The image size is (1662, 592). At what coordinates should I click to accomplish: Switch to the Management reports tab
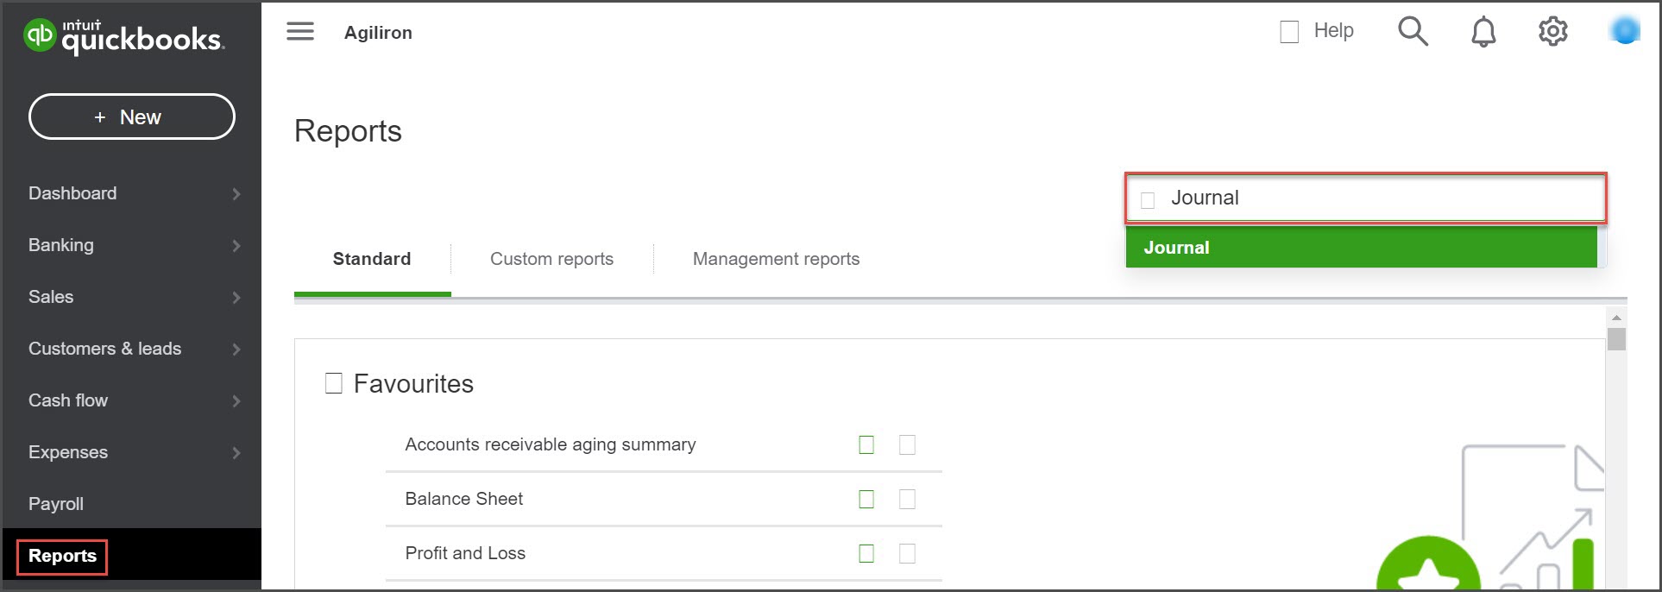[776, 259]
